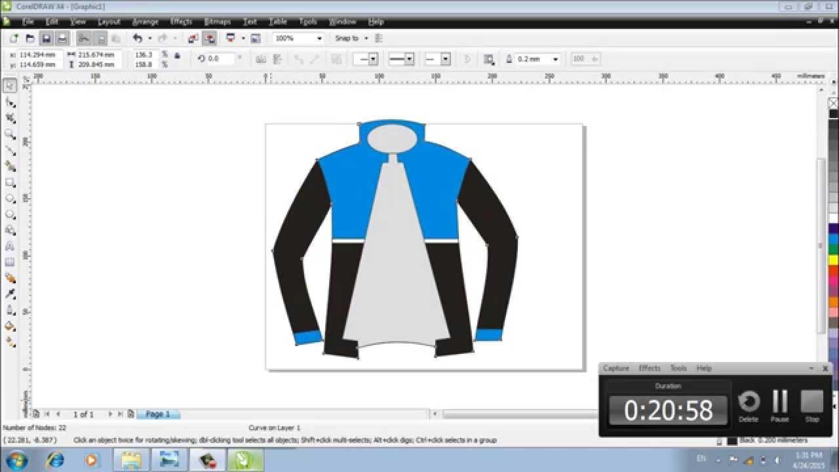Select the Polygon tool
This screenshot has width=839, height=472.
[10, 214]
